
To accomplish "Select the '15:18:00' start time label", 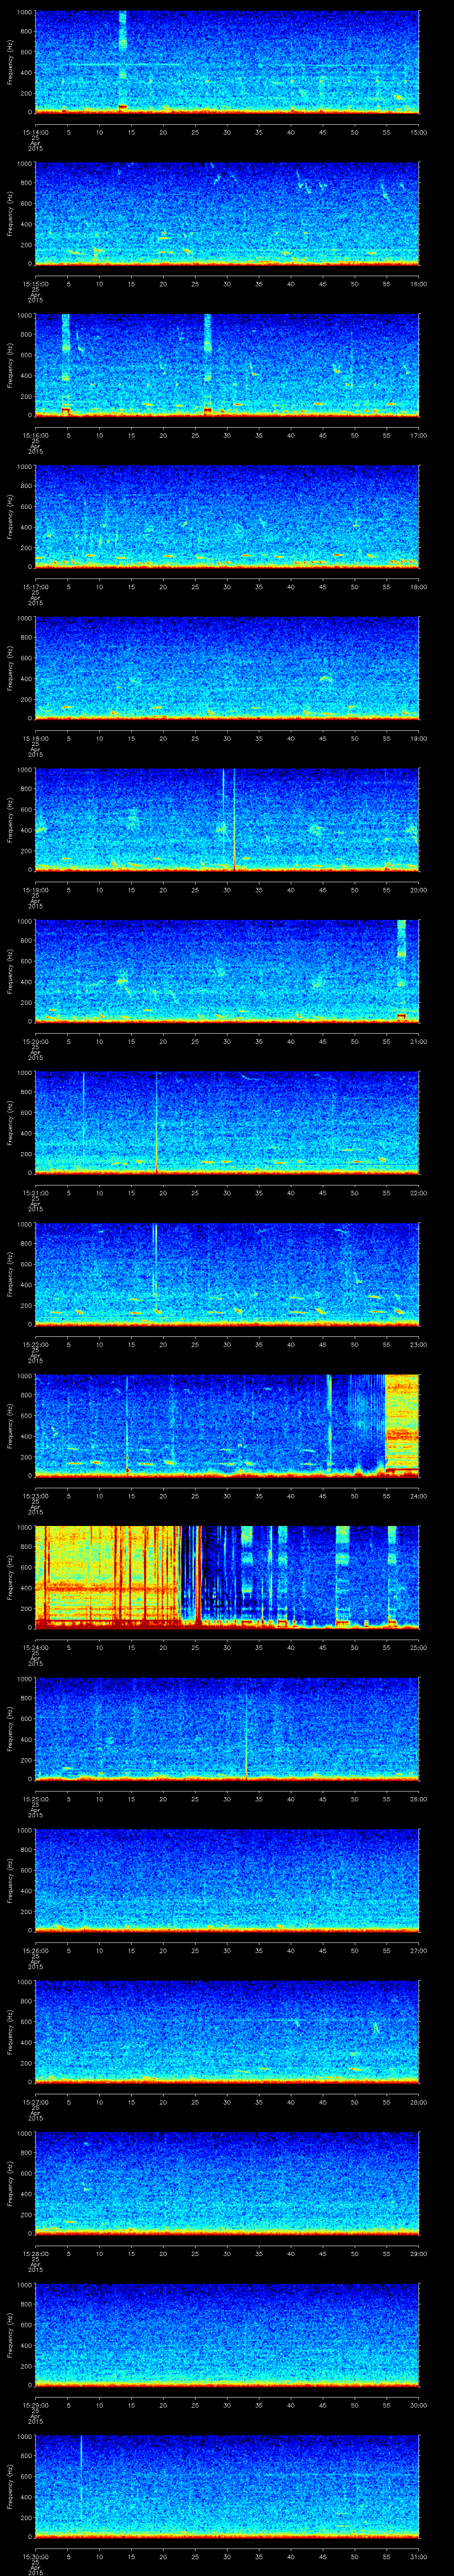I will click(35, 738).
